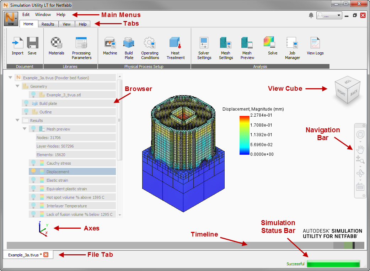
Task: Click the green simulation progress bar
Action: point(333,264)
